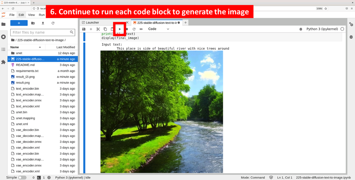
Task: Run the selected cell with the play icon
Action: coord(120,29)
